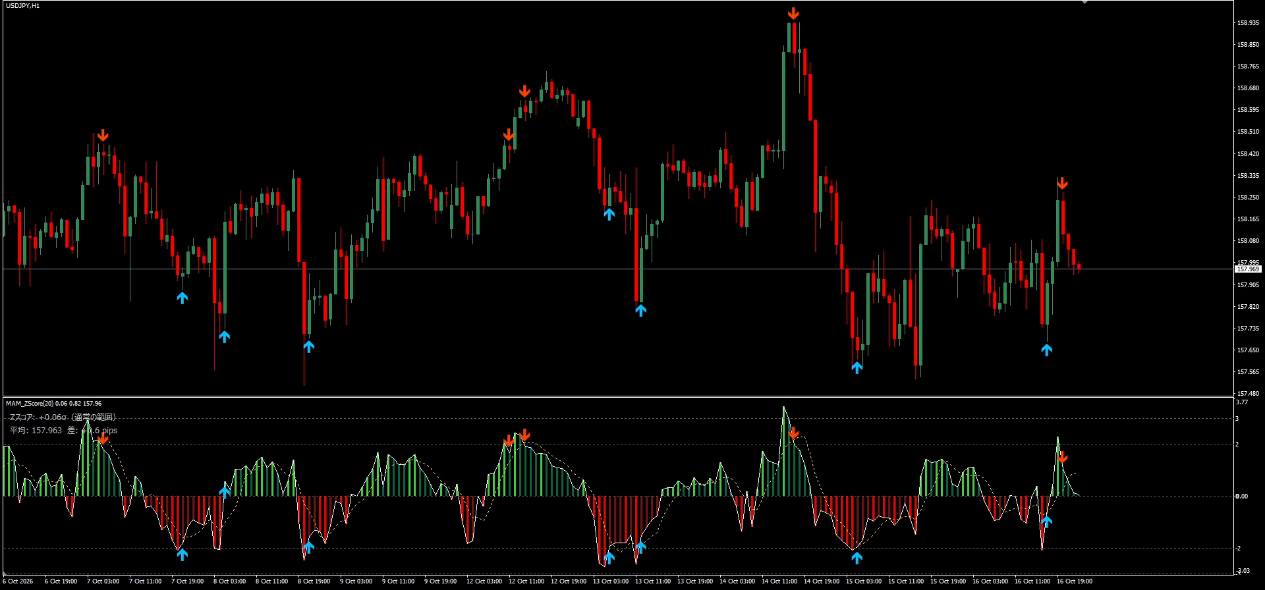
Task: Click the MAM_ZScore(20) indicator label
Action: pos(29,403)
